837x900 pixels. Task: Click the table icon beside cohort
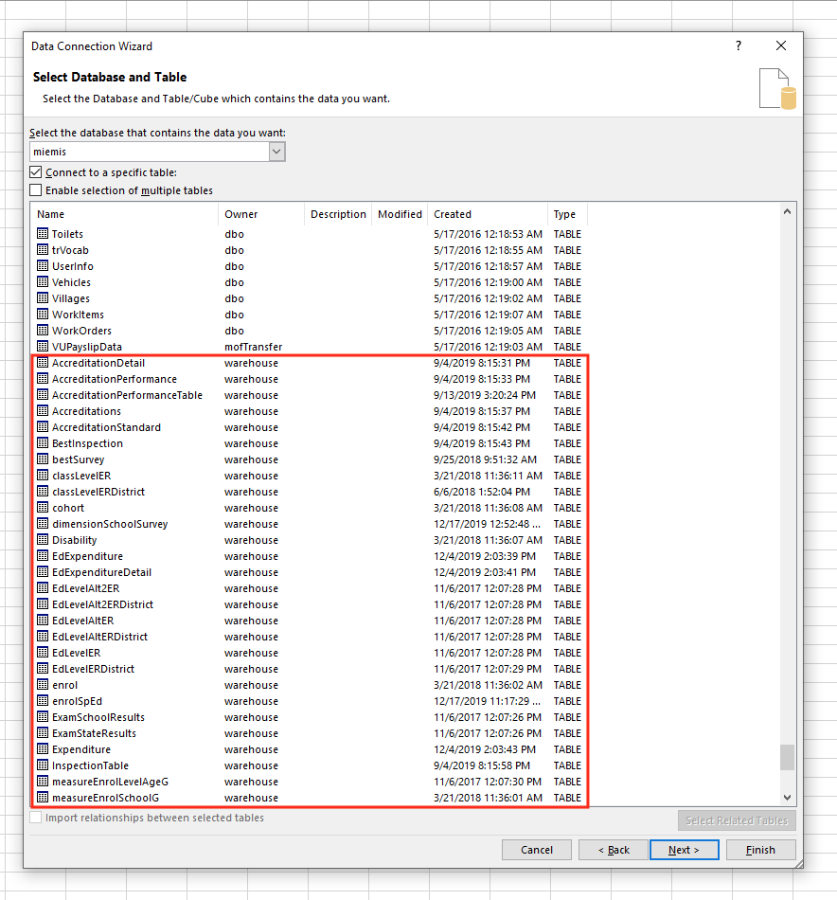pos(43,508)
